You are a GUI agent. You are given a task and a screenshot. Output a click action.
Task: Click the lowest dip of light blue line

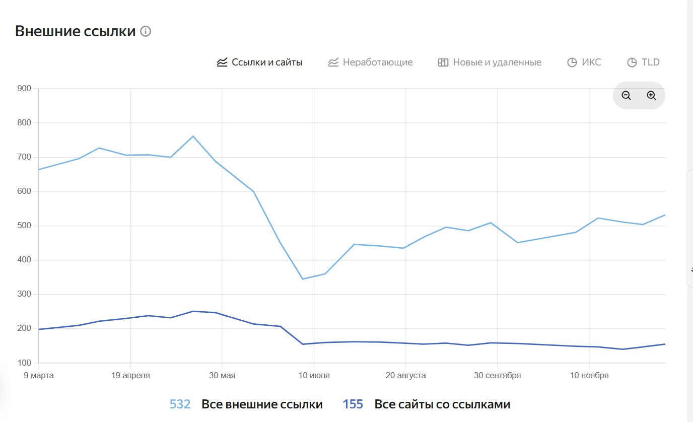(302, 279)
